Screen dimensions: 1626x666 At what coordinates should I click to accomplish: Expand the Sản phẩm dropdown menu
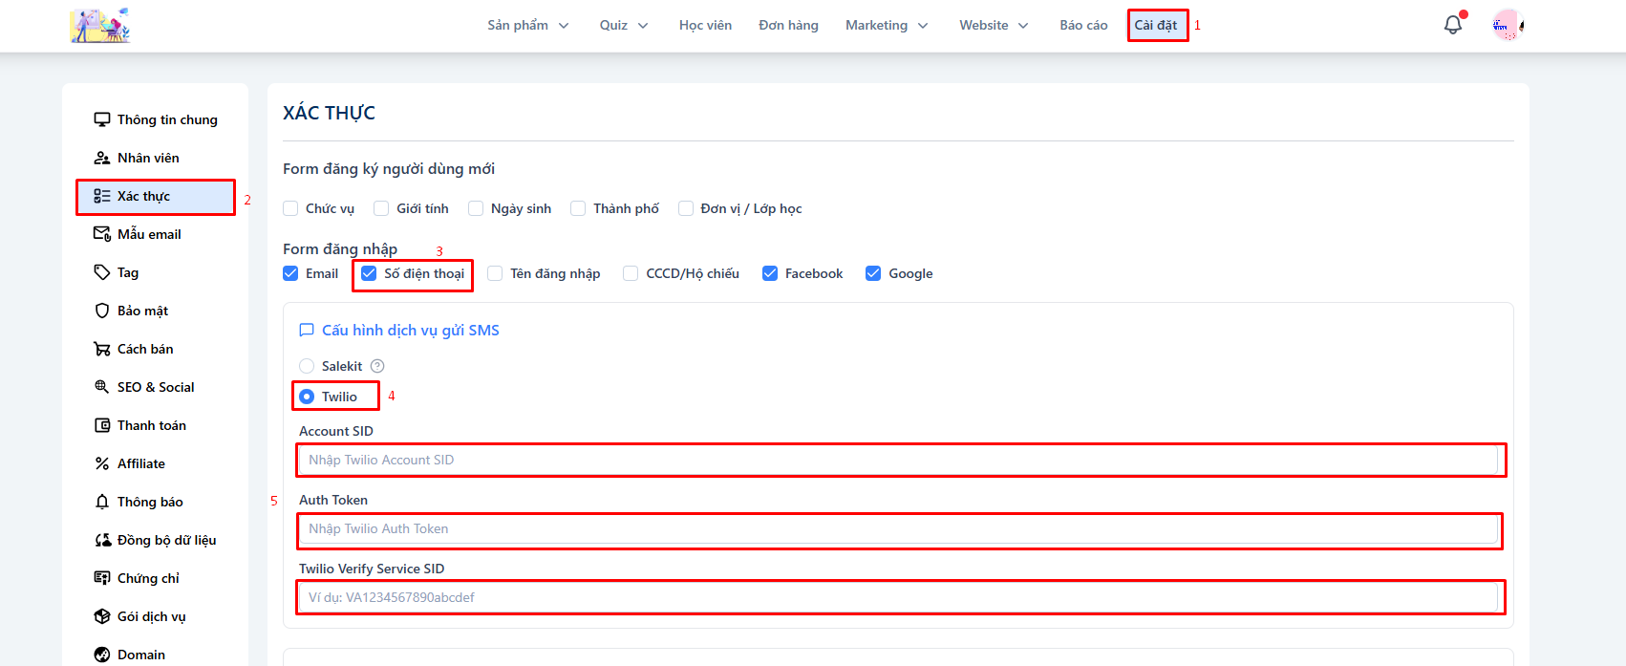[x=527, y=25]
